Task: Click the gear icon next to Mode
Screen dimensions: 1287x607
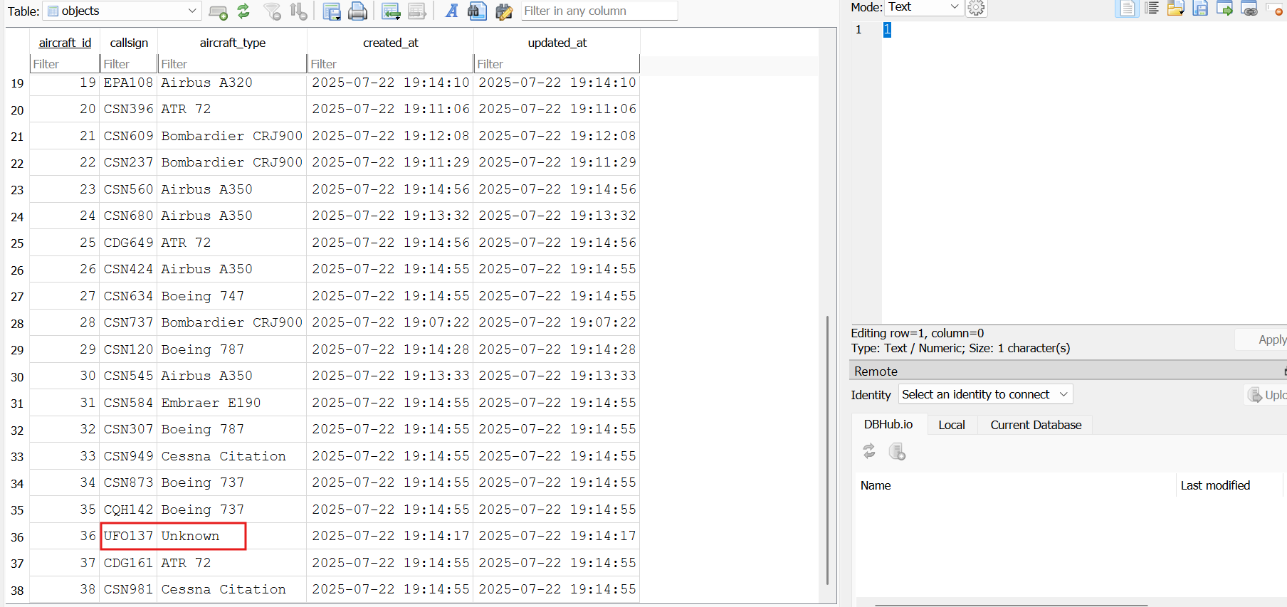Action: 977,8
